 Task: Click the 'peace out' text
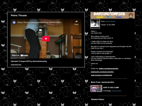[x=94, y=64]
